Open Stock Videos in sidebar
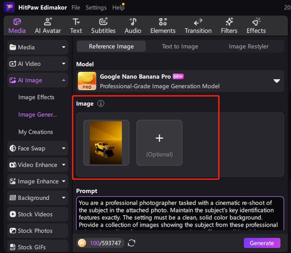291x253 pixels. click(x=38, y=214)
